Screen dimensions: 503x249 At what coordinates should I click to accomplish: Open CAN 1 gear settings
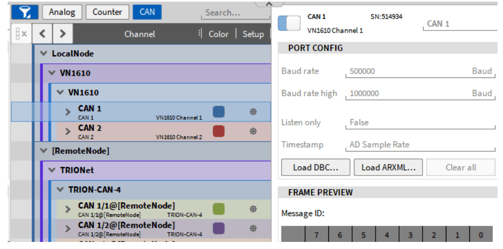253,112
